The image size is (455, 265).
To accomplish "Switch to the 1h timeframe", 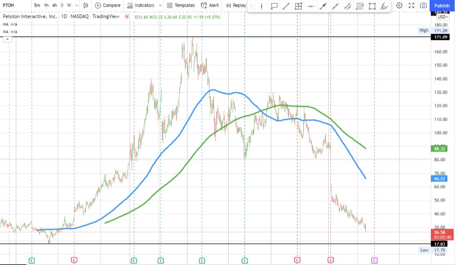I will point(46,5).
